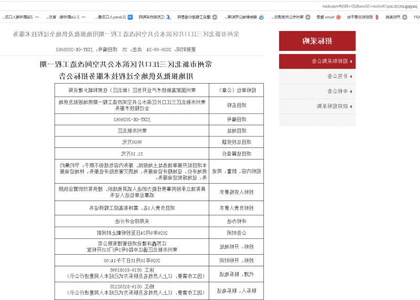This screenshot has width=420, height=300.
Task: Click the JSXY-GK-2026063 number in the header line
Action: tap(74, 49)
